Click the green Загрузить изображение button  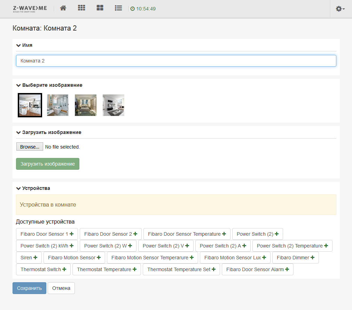pyautogui.click(x=48, y=164)
